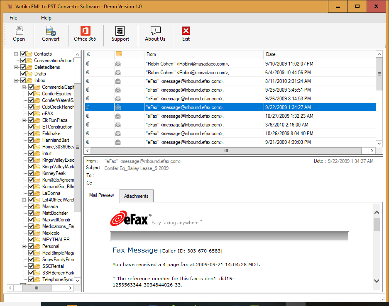Click the red Exit icon

click(186, 31)
